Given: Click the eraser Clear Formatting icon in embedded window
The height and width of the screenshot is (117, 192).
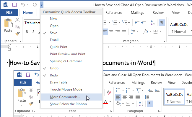Looking at the screenshot, I should click(x=109, y=93).
